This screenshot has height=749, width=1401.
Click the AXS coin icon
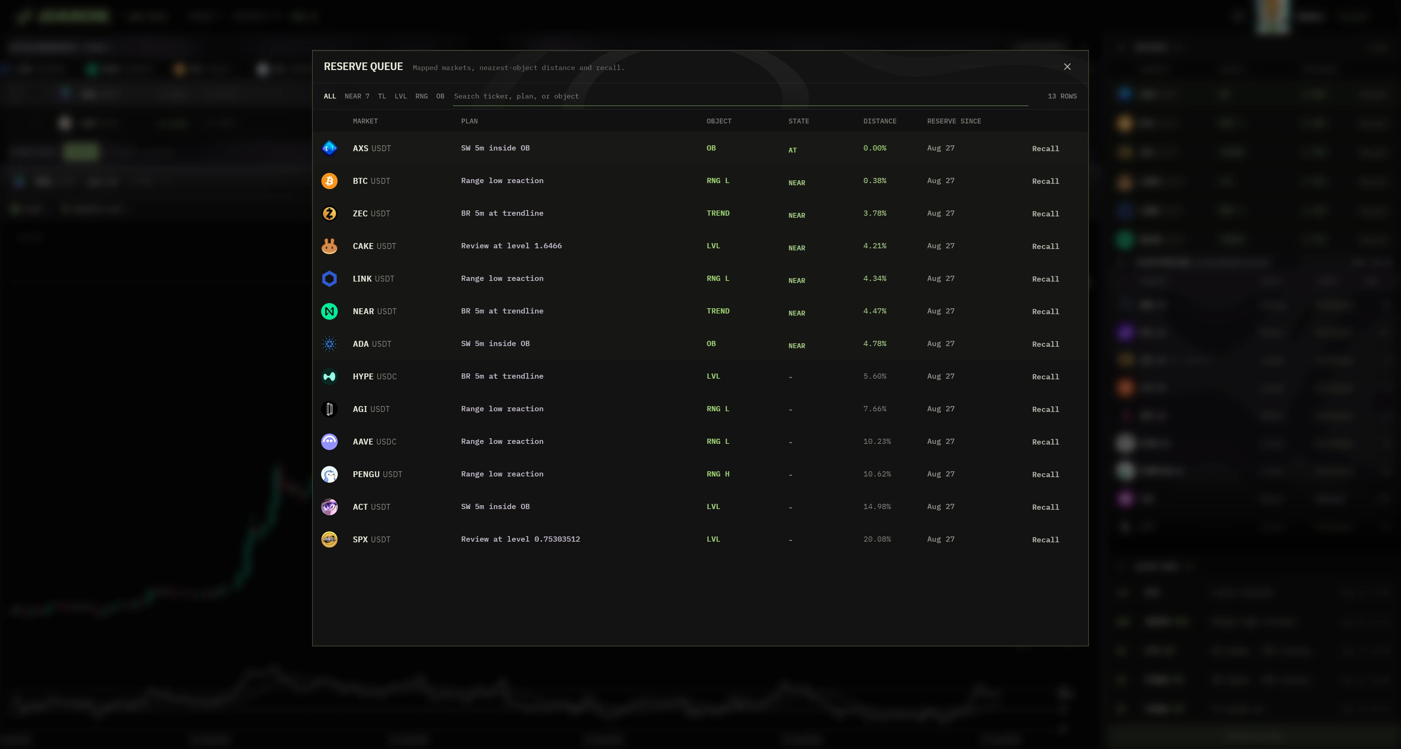point(329,148)
